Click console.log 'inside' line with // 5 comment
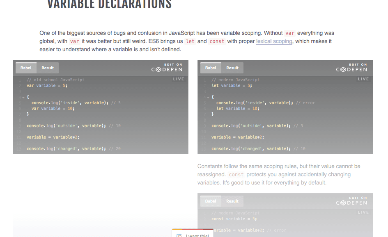Image resolution: width=388 pixels, height=237 pixels. [x=76, y=103]
